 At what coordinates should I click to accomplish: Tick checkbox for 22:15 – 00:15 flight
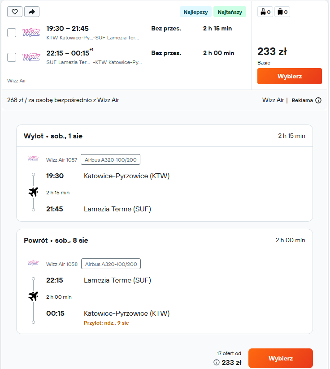[12, 57]
